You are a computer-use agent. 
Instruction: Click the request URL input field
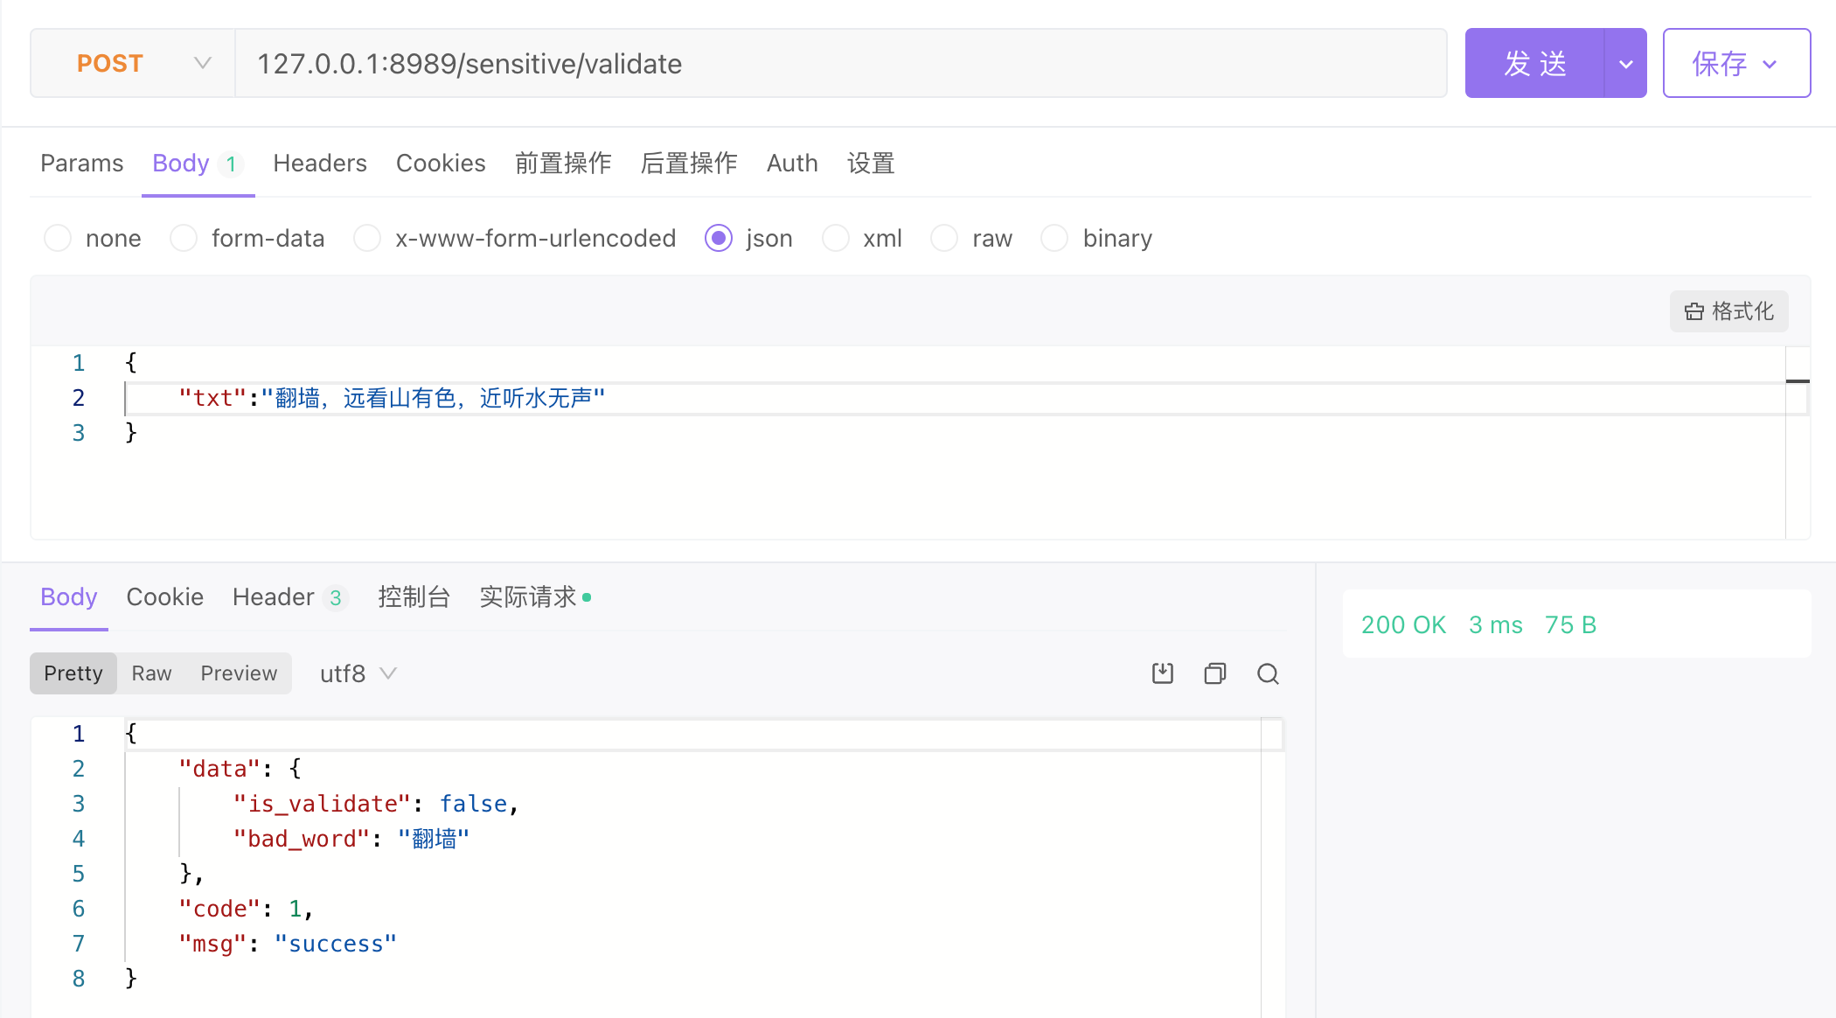coord(841,63)
